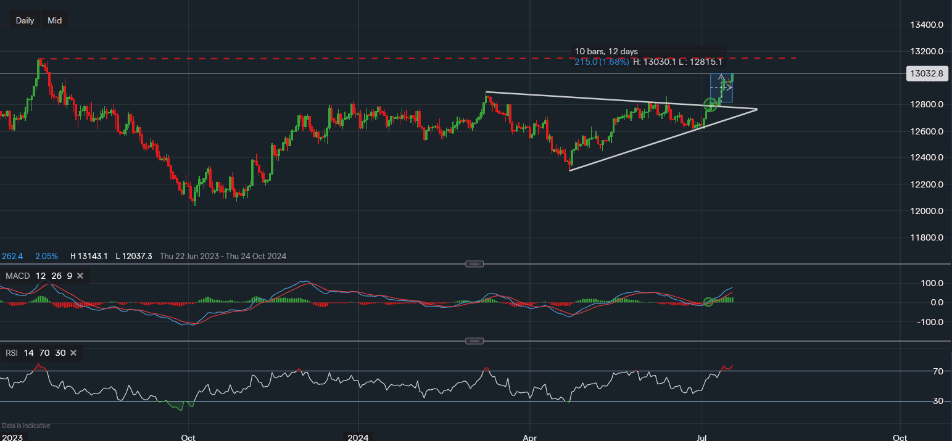Click the green circle marker on the price breakout
Screen dimensions: 952x441
click(710, 105)
